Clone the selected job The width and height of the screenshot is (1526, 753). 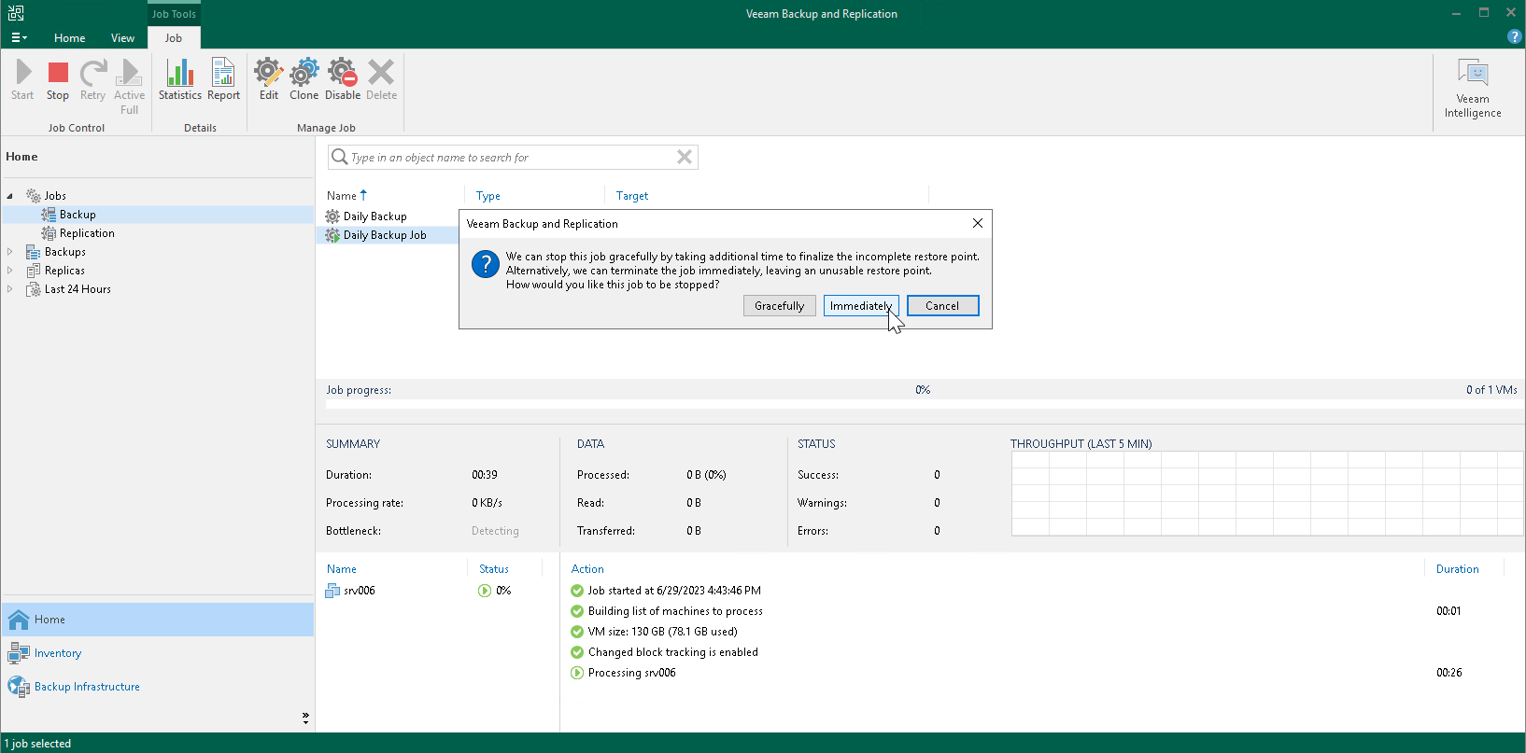pos(304,80)
